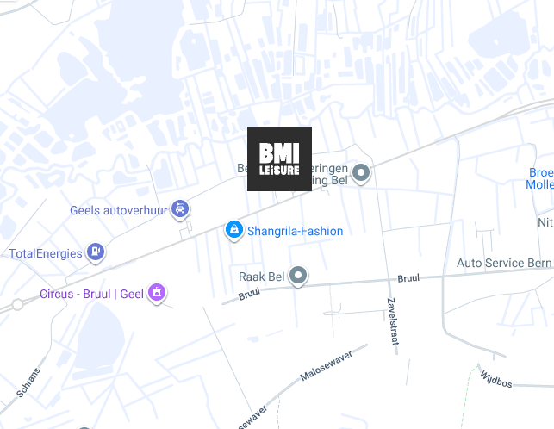
Task: Click the blue Broe Molle place label
Action: (539, 178)
